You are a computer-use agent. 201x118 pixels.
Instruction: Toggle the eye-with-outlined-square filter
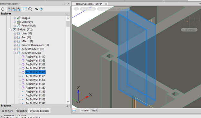[x=14, y=9]
